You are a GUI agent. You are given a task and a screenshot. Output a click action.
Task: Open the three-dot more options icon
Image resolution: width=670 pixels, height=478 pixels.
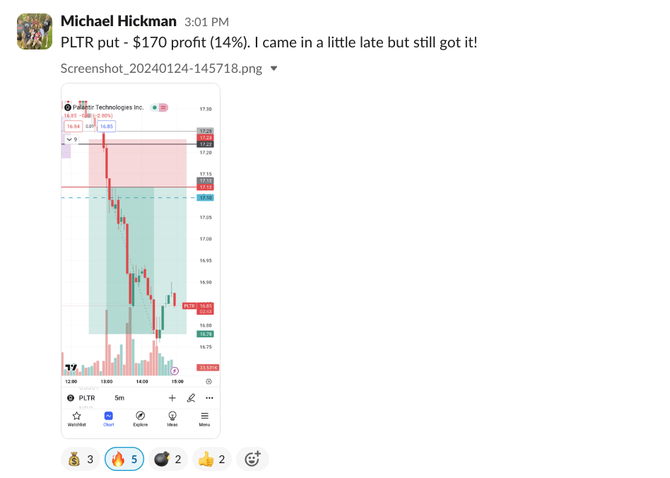click(x=208, y=397)
